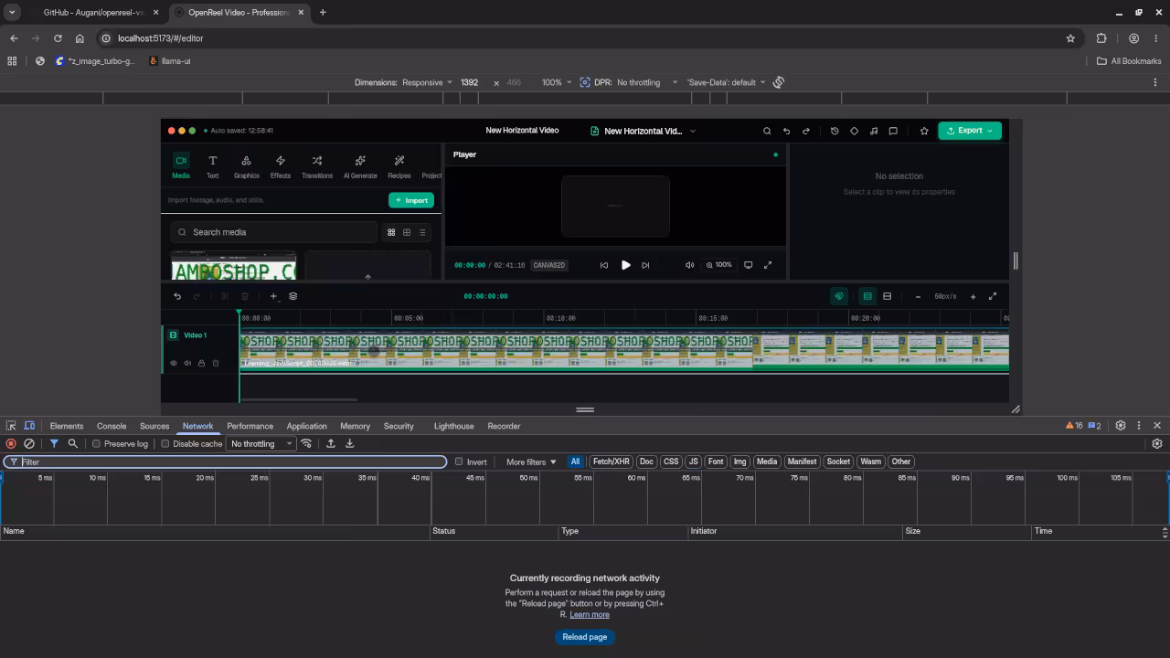Enter Player fullscreen mode
This screenshot has width=1170, height=658.
(768, 265)
